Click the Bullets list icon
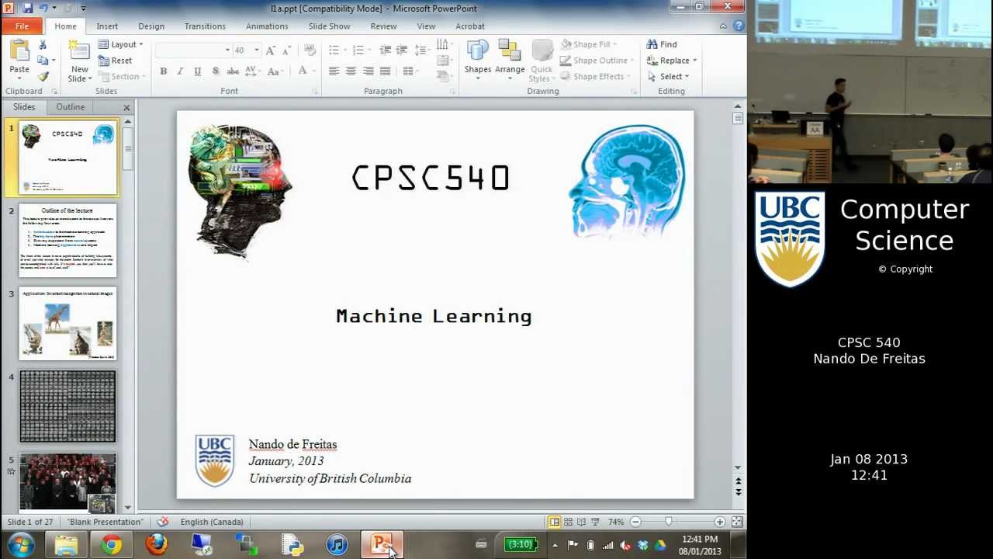The width and height of the screenshot is (993, 559). click(334, 50)
